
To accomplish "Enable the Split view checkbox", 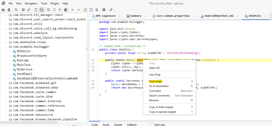I will point(152,124).
